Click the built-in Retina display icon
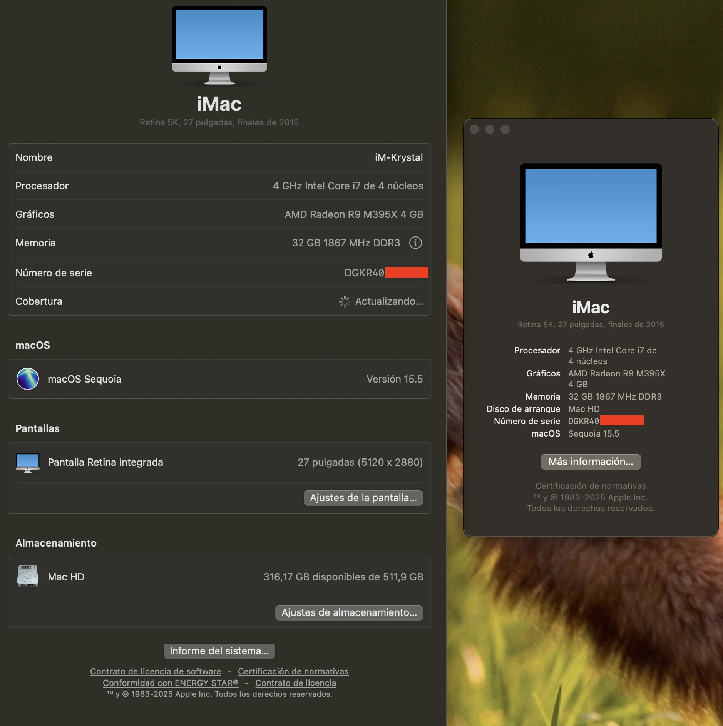This screenshot has height=726, width=723. [x=28, y=462]
